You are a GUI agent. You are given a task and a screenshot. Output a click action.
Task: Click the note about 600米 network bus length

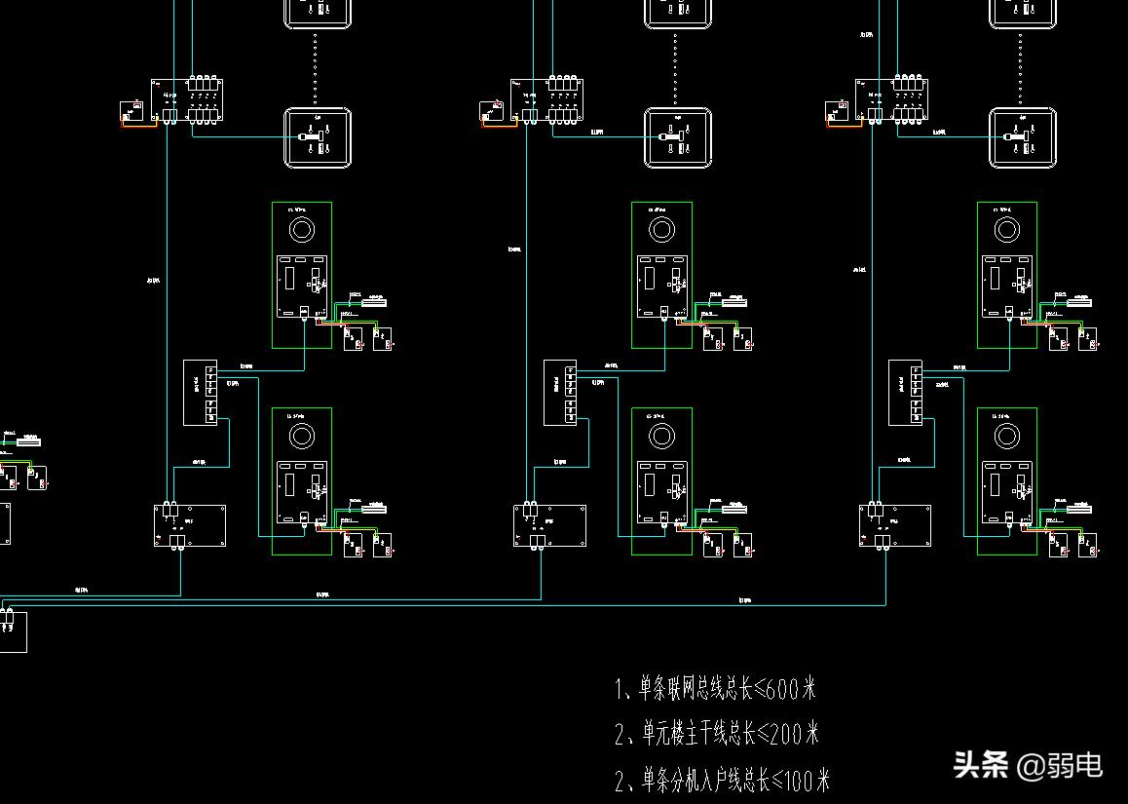coord(716,689)
